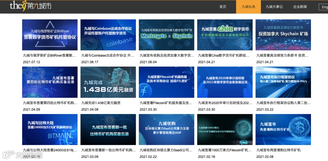Open the 1.438亿美元融资 thumbnail
This screenshot has width=328, height=161.
coord(108,82)
